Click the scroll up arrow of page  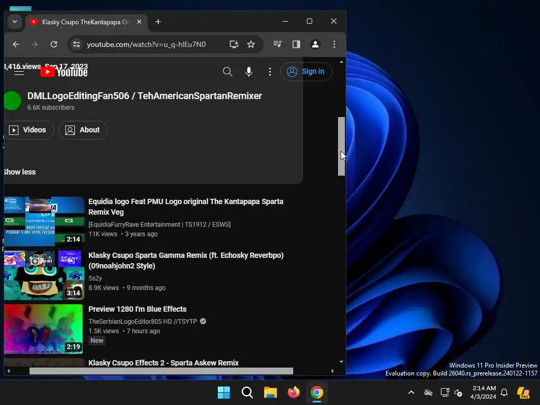(341, 62)
